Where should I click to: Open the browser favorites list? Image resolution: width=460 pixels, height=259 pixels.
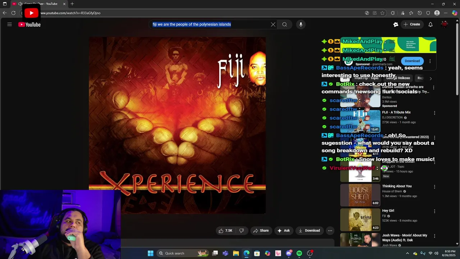point(411,13)
